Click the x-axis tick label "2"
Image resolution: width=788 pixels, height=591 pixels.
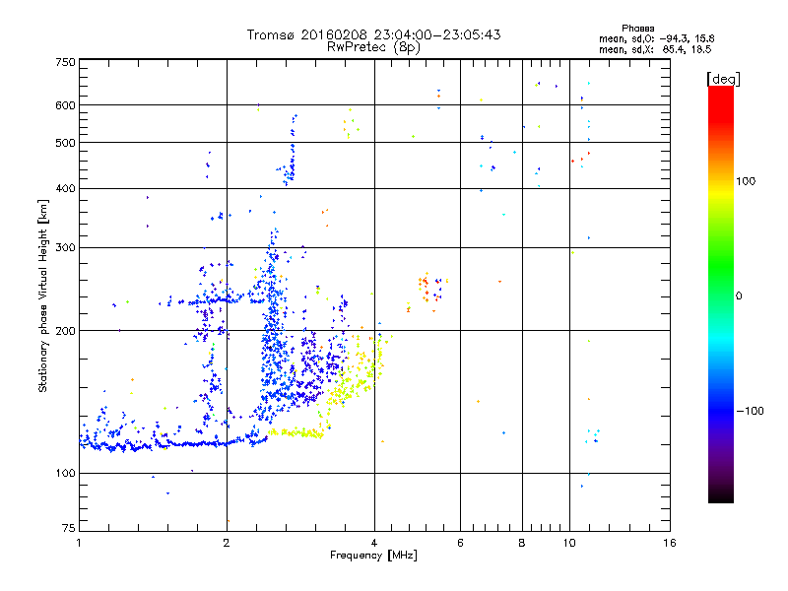point(227,543)
